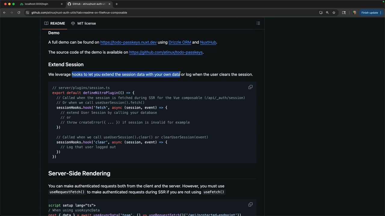Click the zoom magnifier icon in address bar
Viewport: 385px width, 216px height.
tap(327, 13)
